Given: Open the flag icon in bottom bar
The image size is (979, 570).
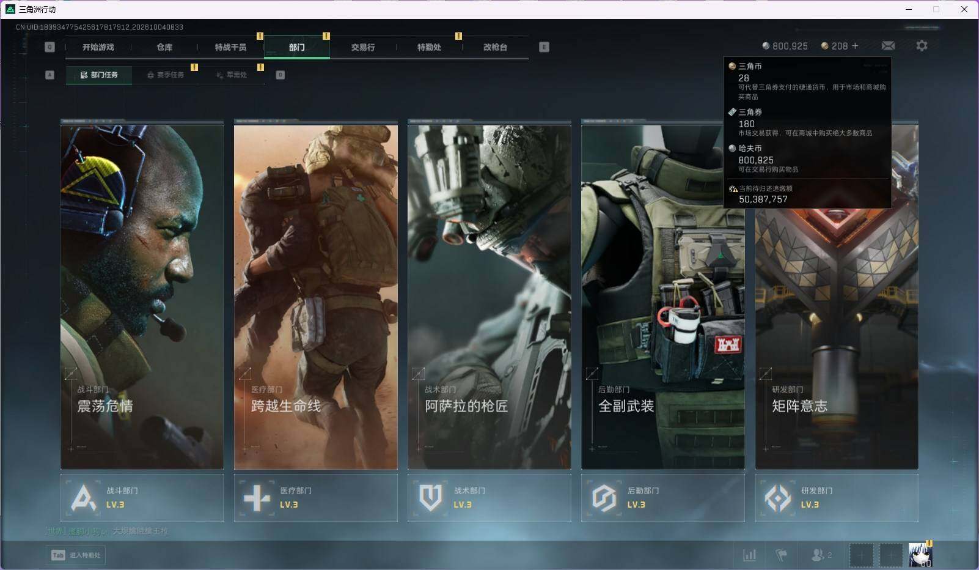Looking at the screenshot, I should (x=781, y=555).
